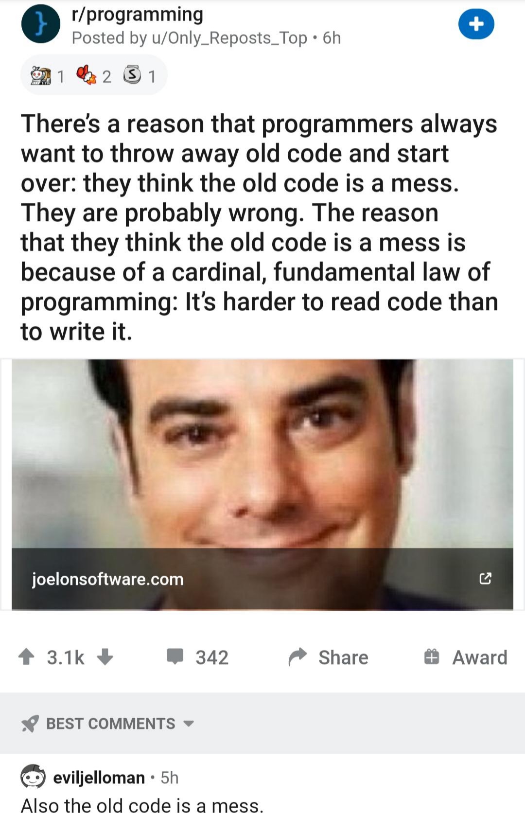Screen dimensions: 525x833
Task: Click the Award gift icon
Action: 431,657
